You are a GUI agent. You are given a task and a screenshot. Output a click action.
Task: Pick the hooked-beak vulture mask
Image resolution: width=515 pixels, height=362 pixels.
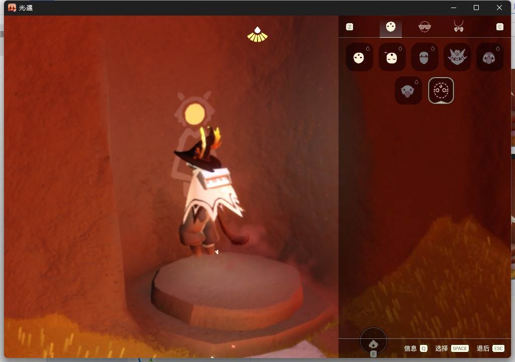408,90
